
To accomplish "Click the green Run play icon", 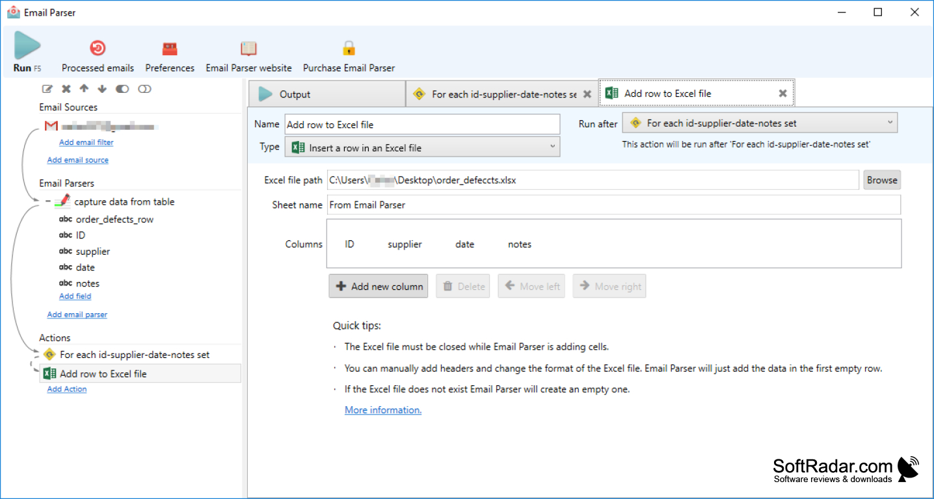I will [x=27, y=45].
